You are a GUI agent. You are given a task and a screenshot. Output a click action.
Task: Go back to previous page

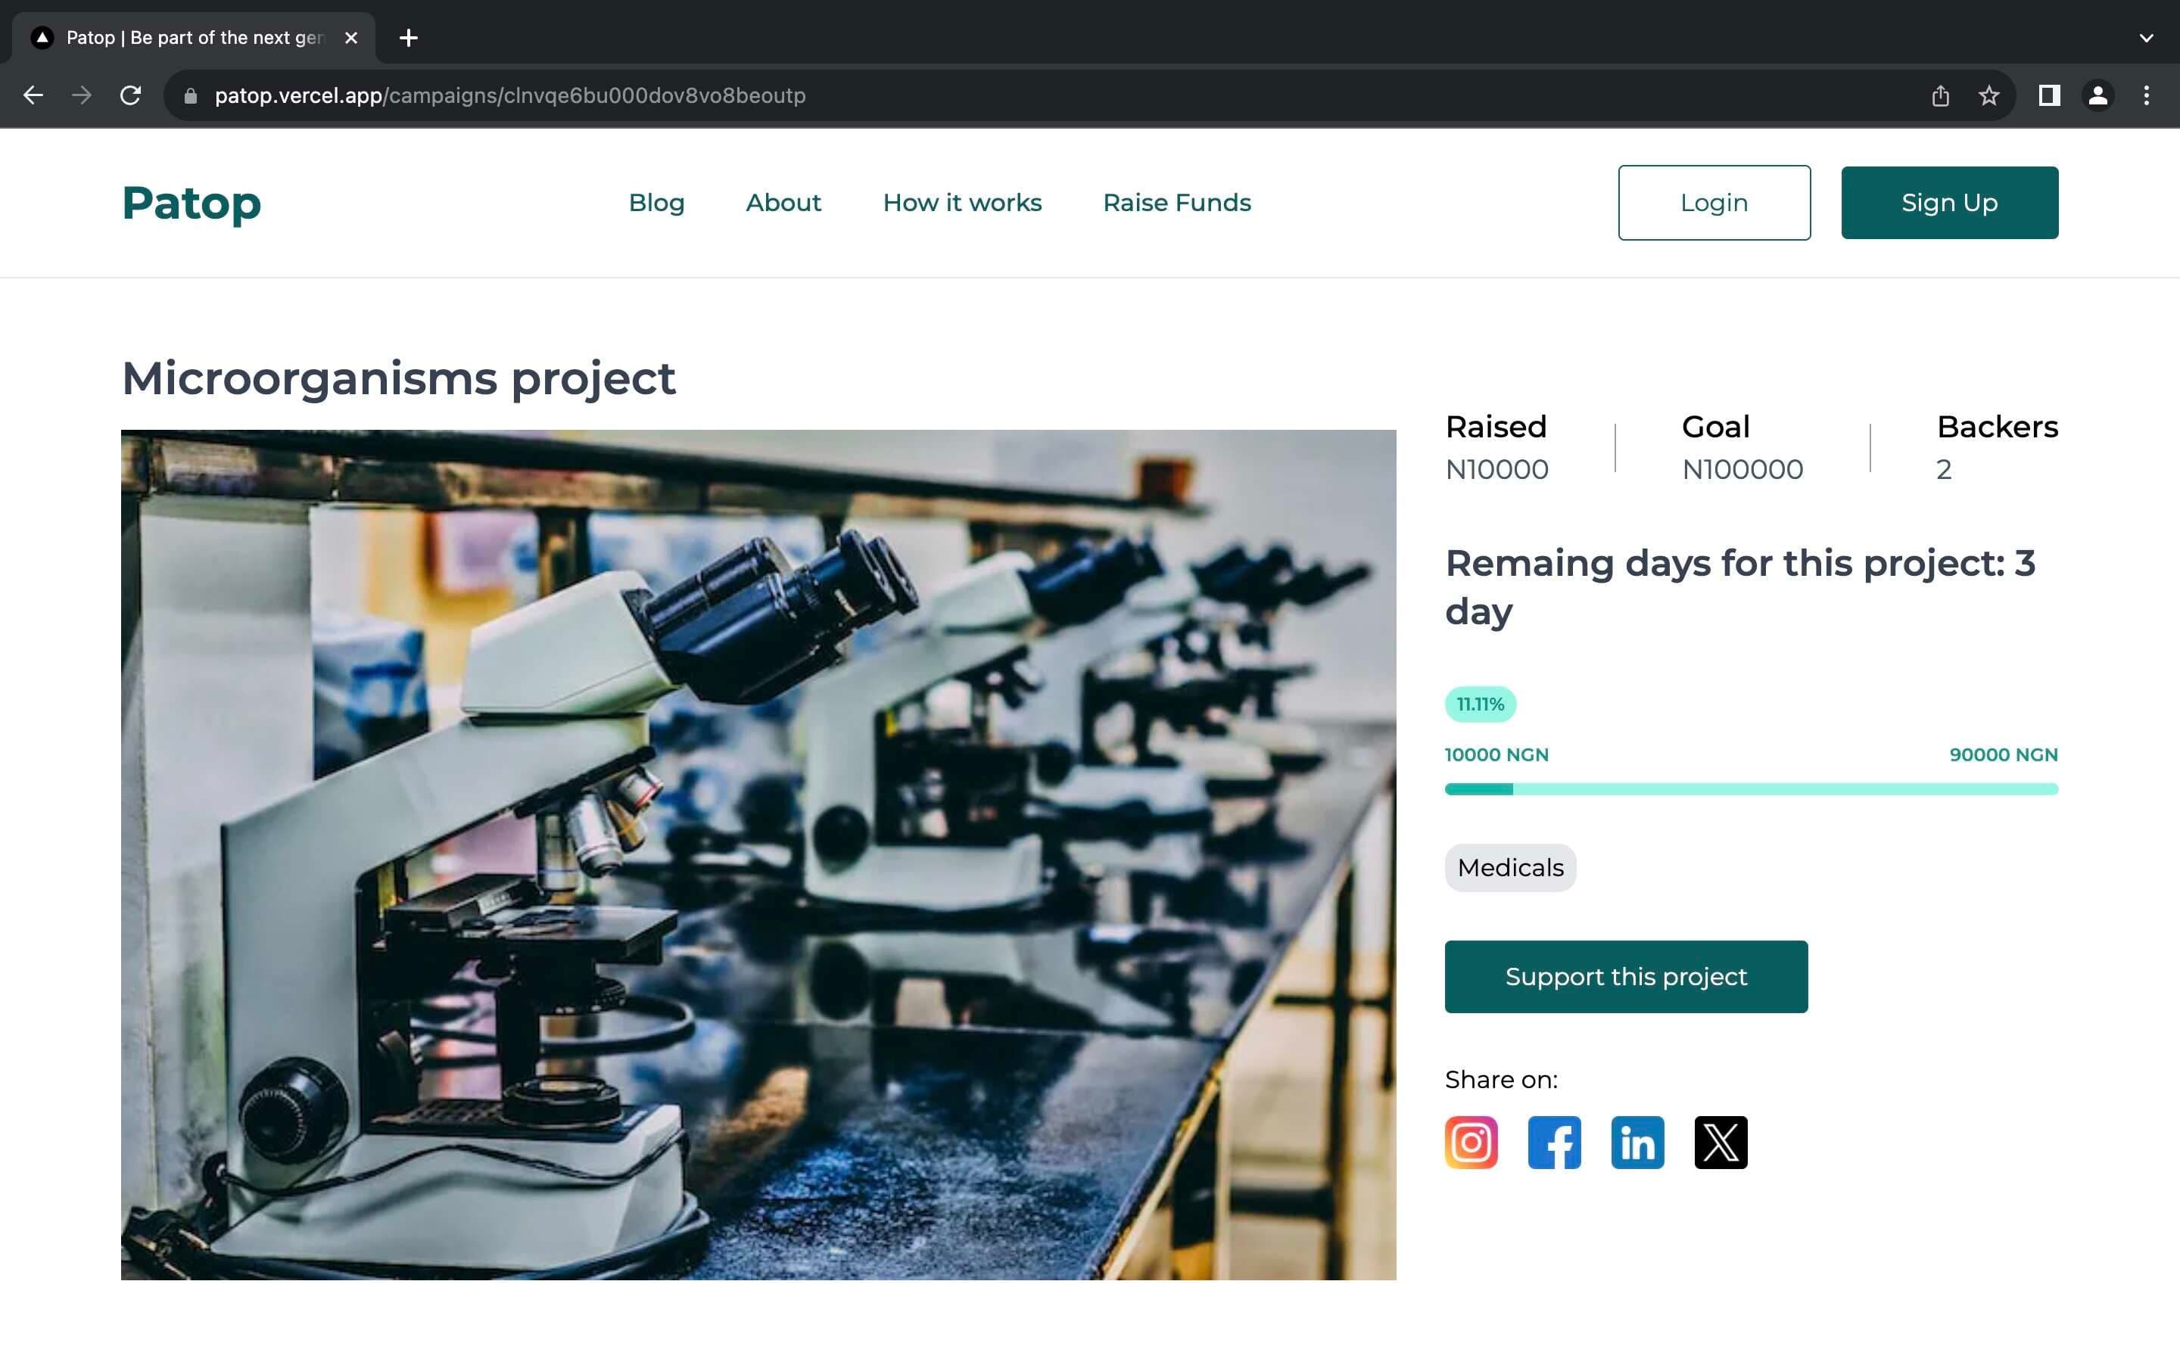[x=33, y=95]
